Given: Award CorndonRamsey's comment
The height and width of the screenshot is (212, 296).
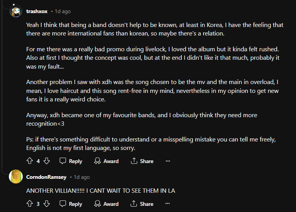Looking at the screenshot, I should [x=106, y=204].
